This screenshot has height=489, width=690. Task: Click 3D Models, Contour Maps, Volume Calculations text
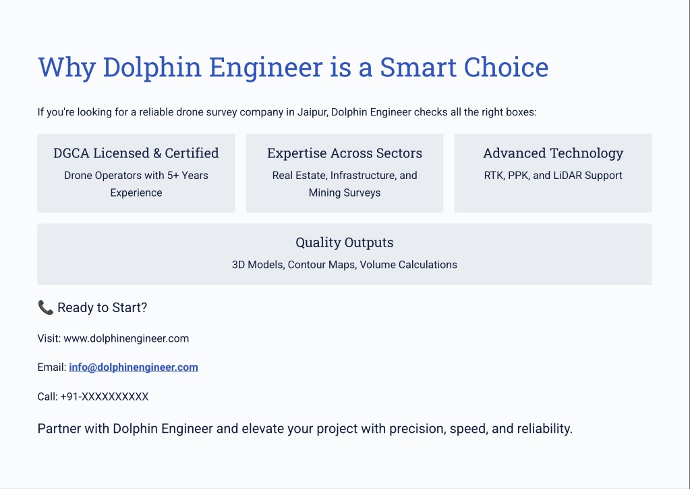coord(345,265)
